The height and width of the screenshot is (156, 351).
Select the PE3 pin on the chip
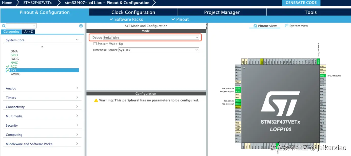click(238, 69)
